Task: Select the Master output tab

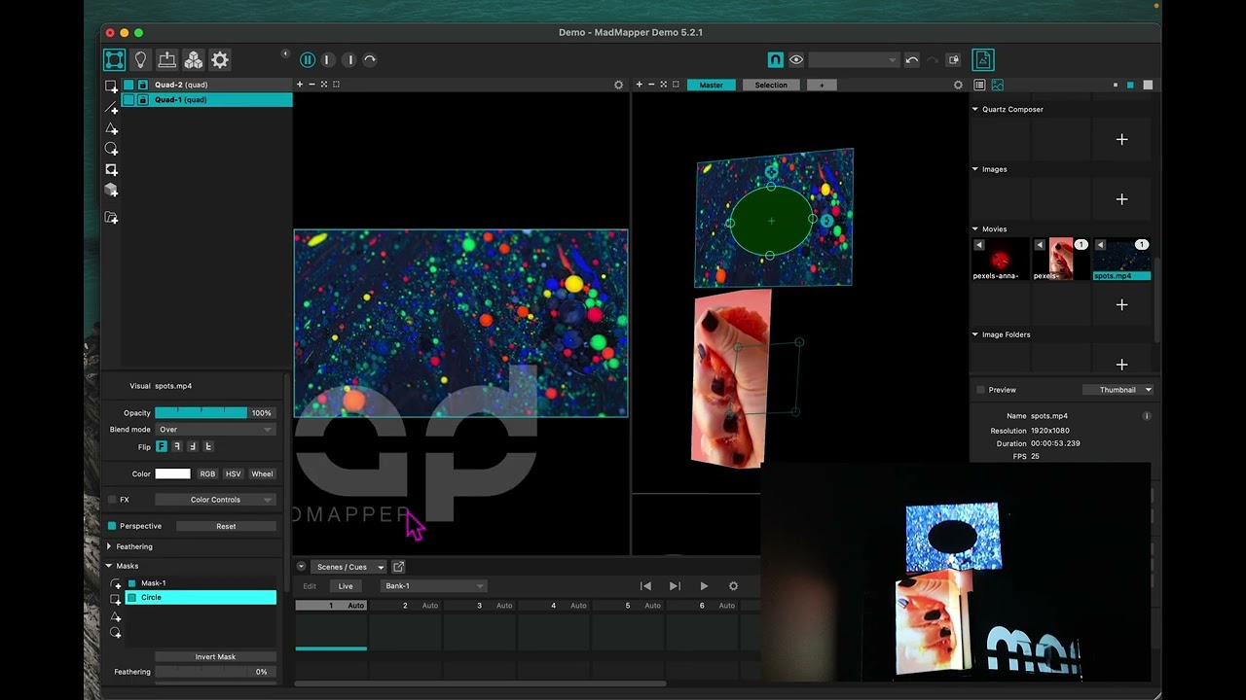Action: [x=712, y=86]
